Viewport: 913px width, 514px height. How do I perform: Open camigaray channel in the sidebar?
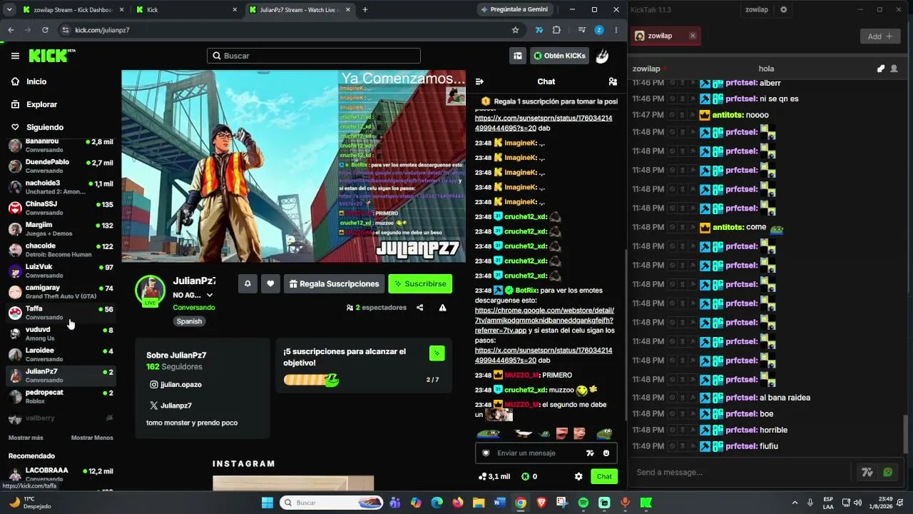coord(61,292)
